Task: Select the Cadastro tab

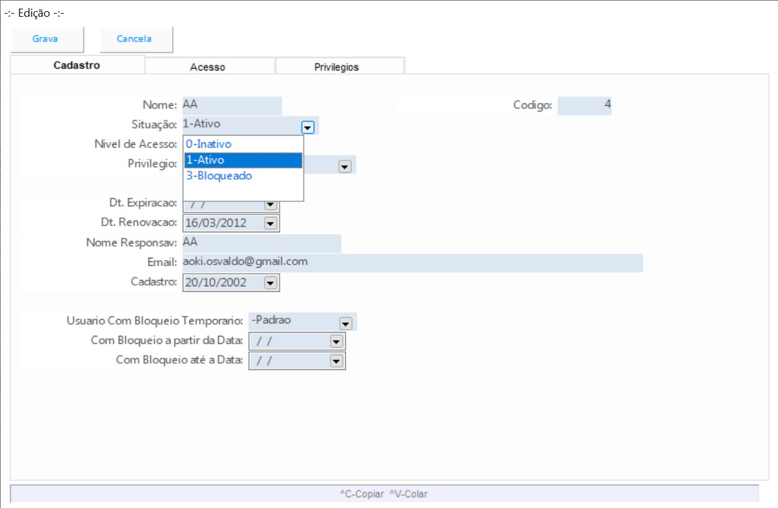Action: (77, 65)
